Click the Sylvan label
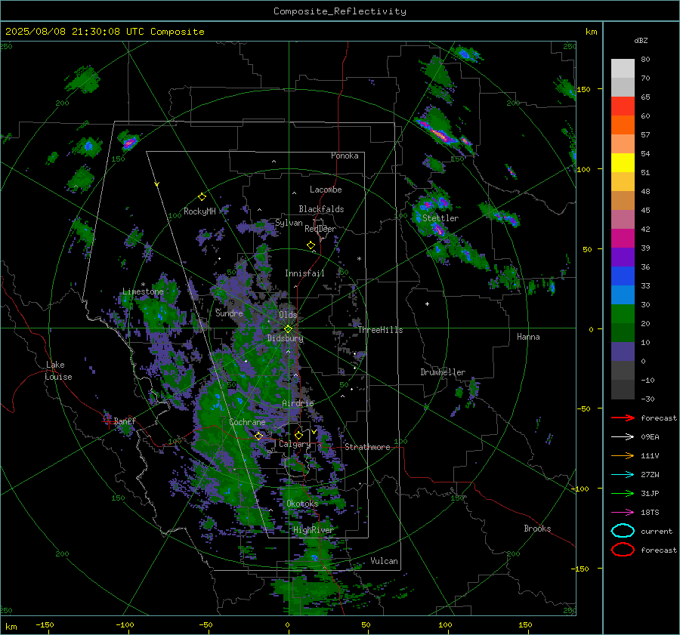Viewport: 680px width, 635px height. [x=289, y=223]
